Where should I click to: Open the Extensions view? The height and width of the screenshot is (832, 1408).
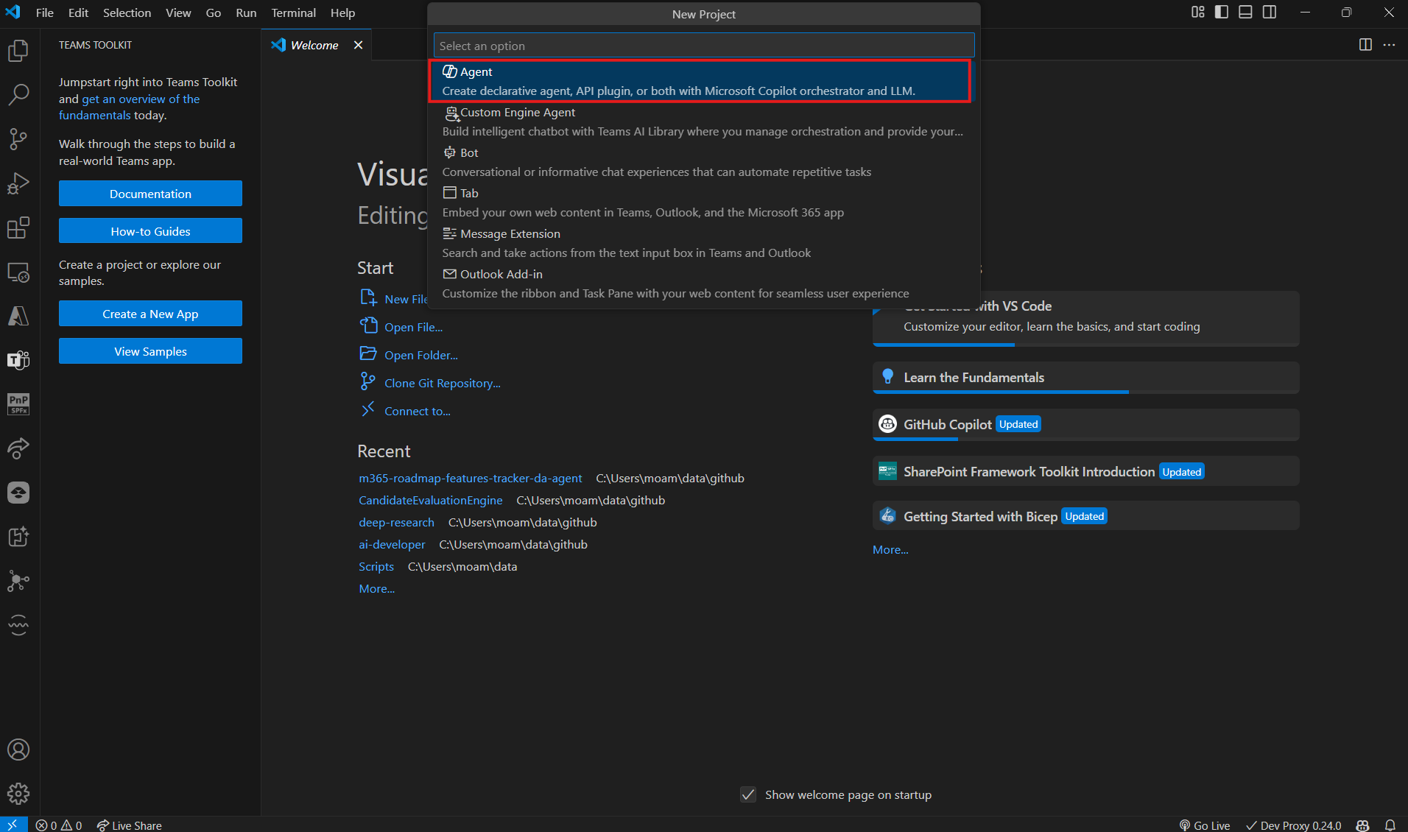[18, 228]
